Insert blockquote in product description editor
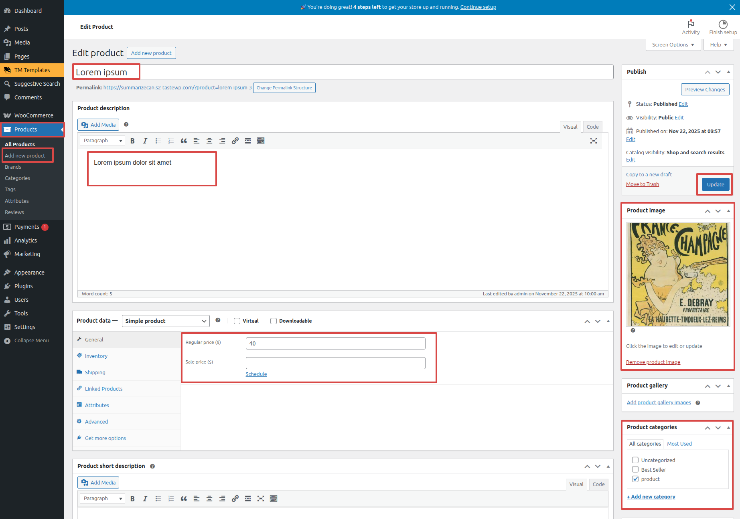 (x=184, y=141)
